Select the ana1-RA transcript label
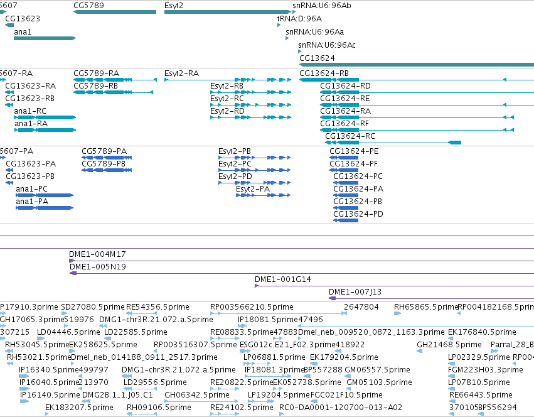The height and width of the screenshot is (417, 534). tap(31, 124)
